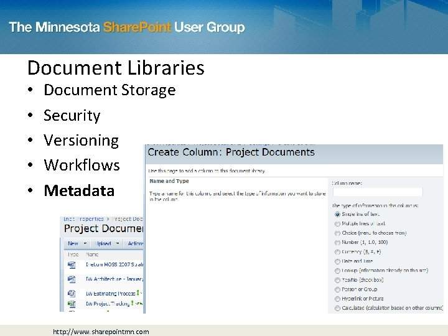Select the Multiple lines of text option

pos(337,224)
